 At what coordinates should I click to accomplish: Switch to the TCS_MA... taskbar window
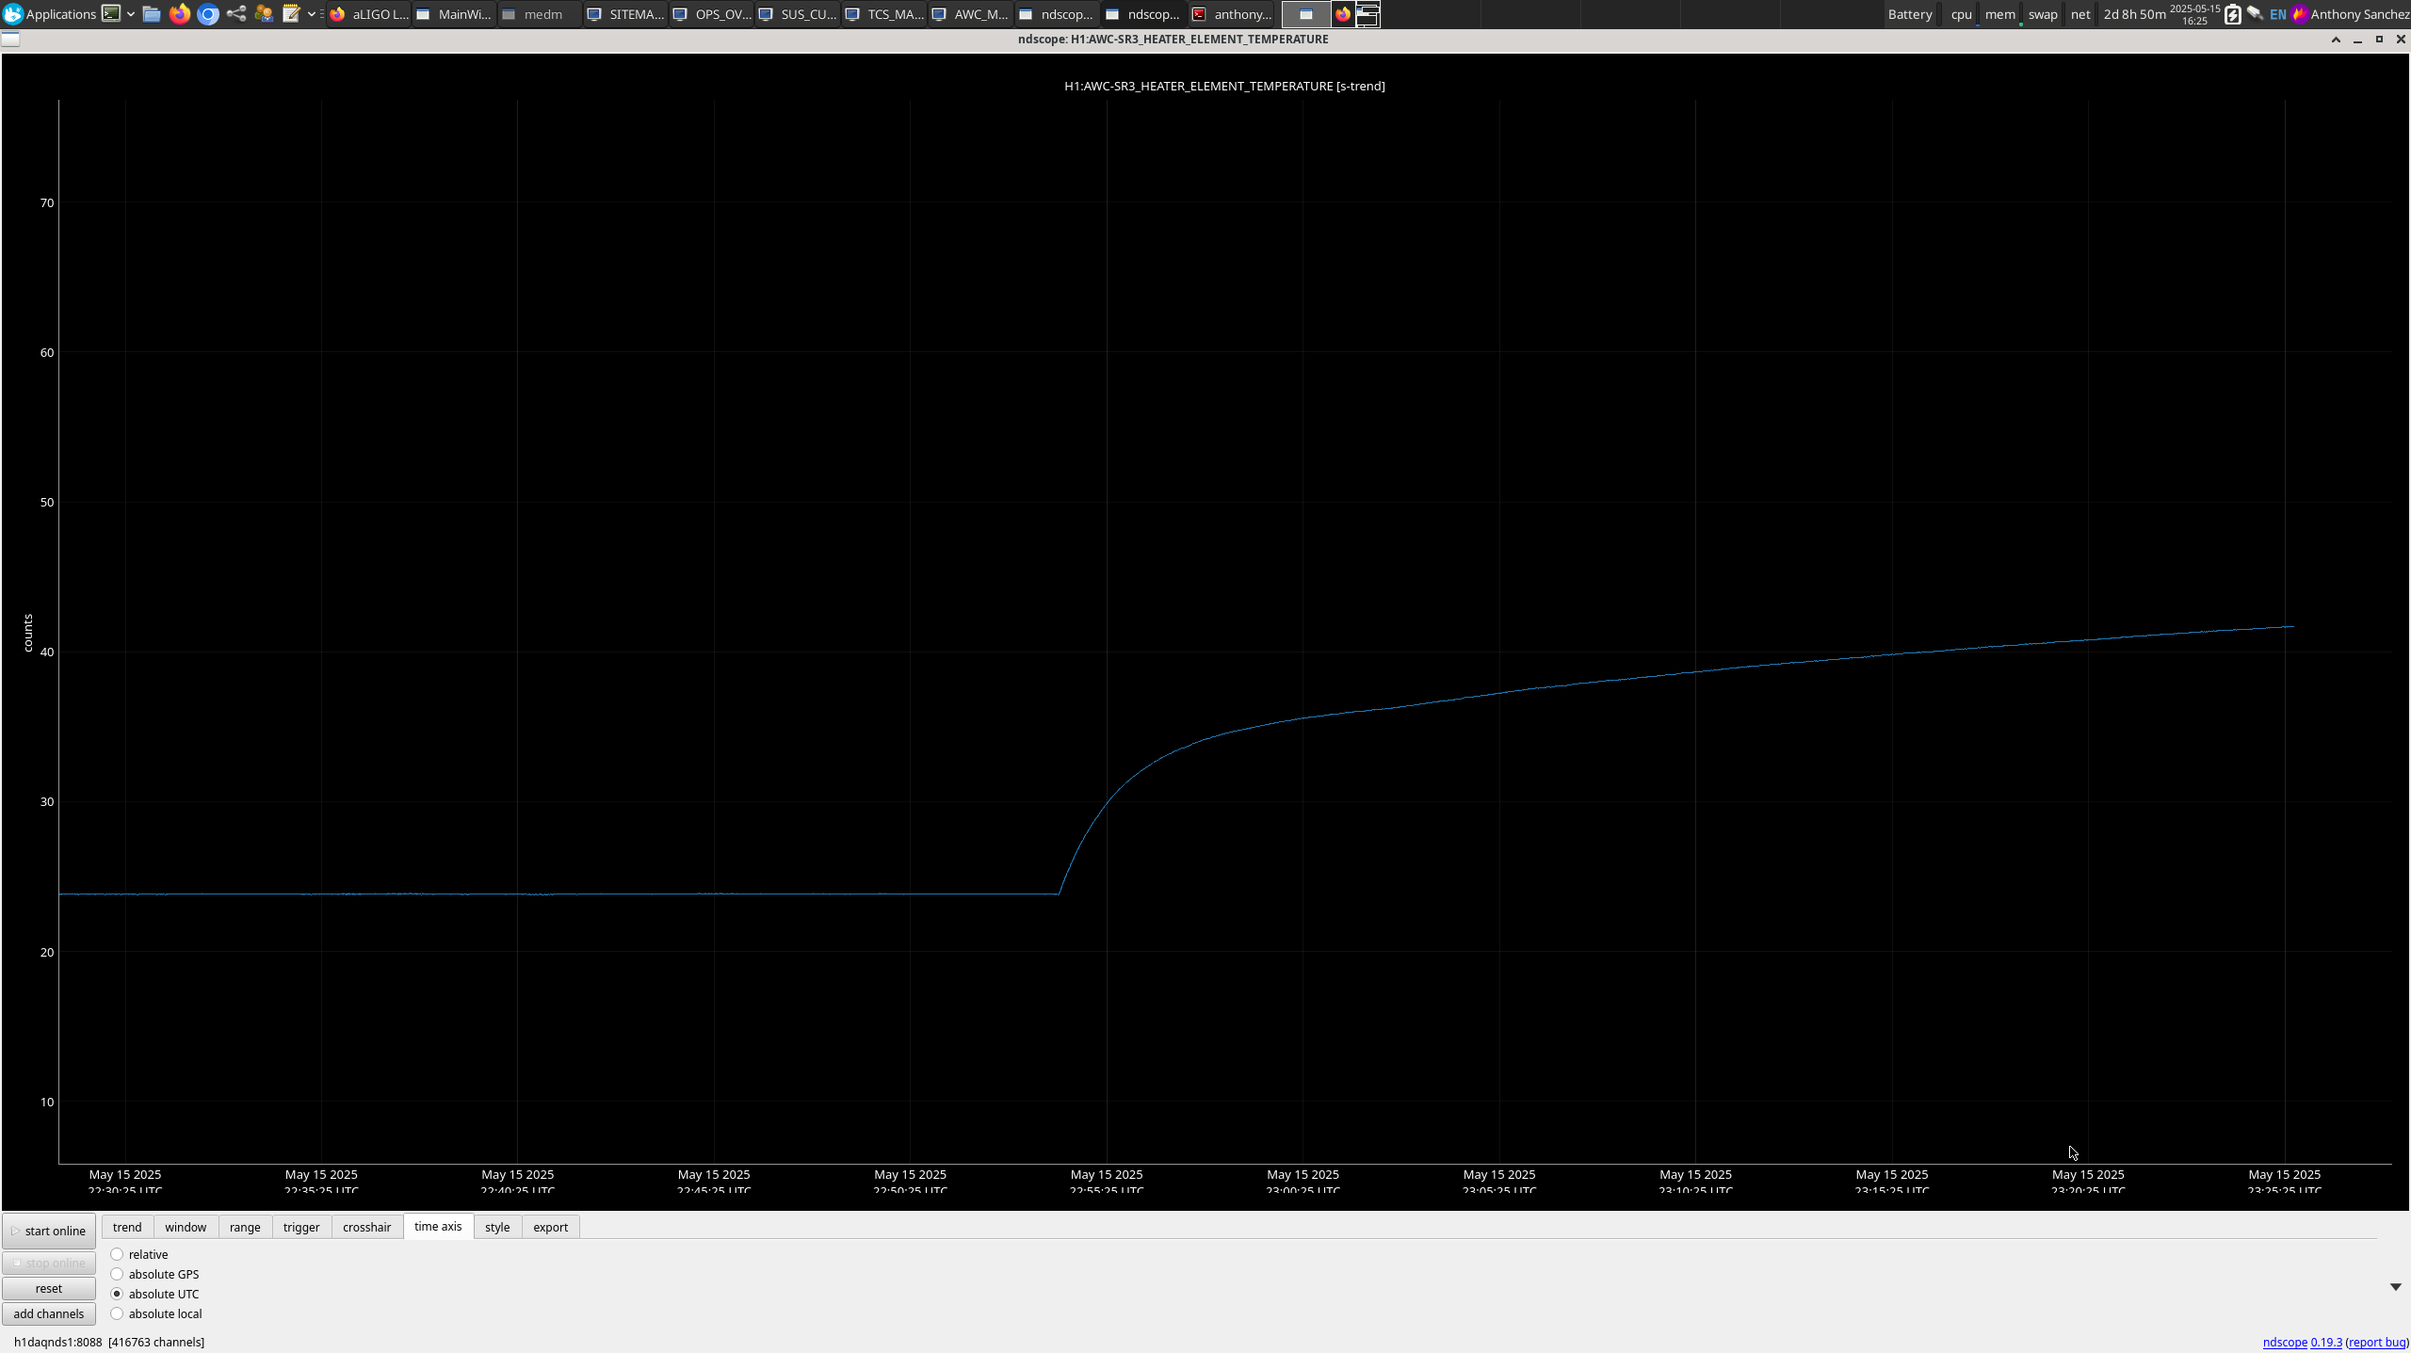[884, 14]
